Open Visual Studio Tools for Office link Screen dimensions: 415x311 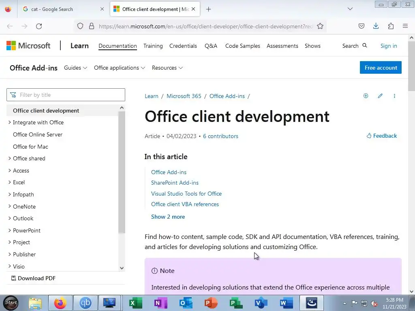186,194
